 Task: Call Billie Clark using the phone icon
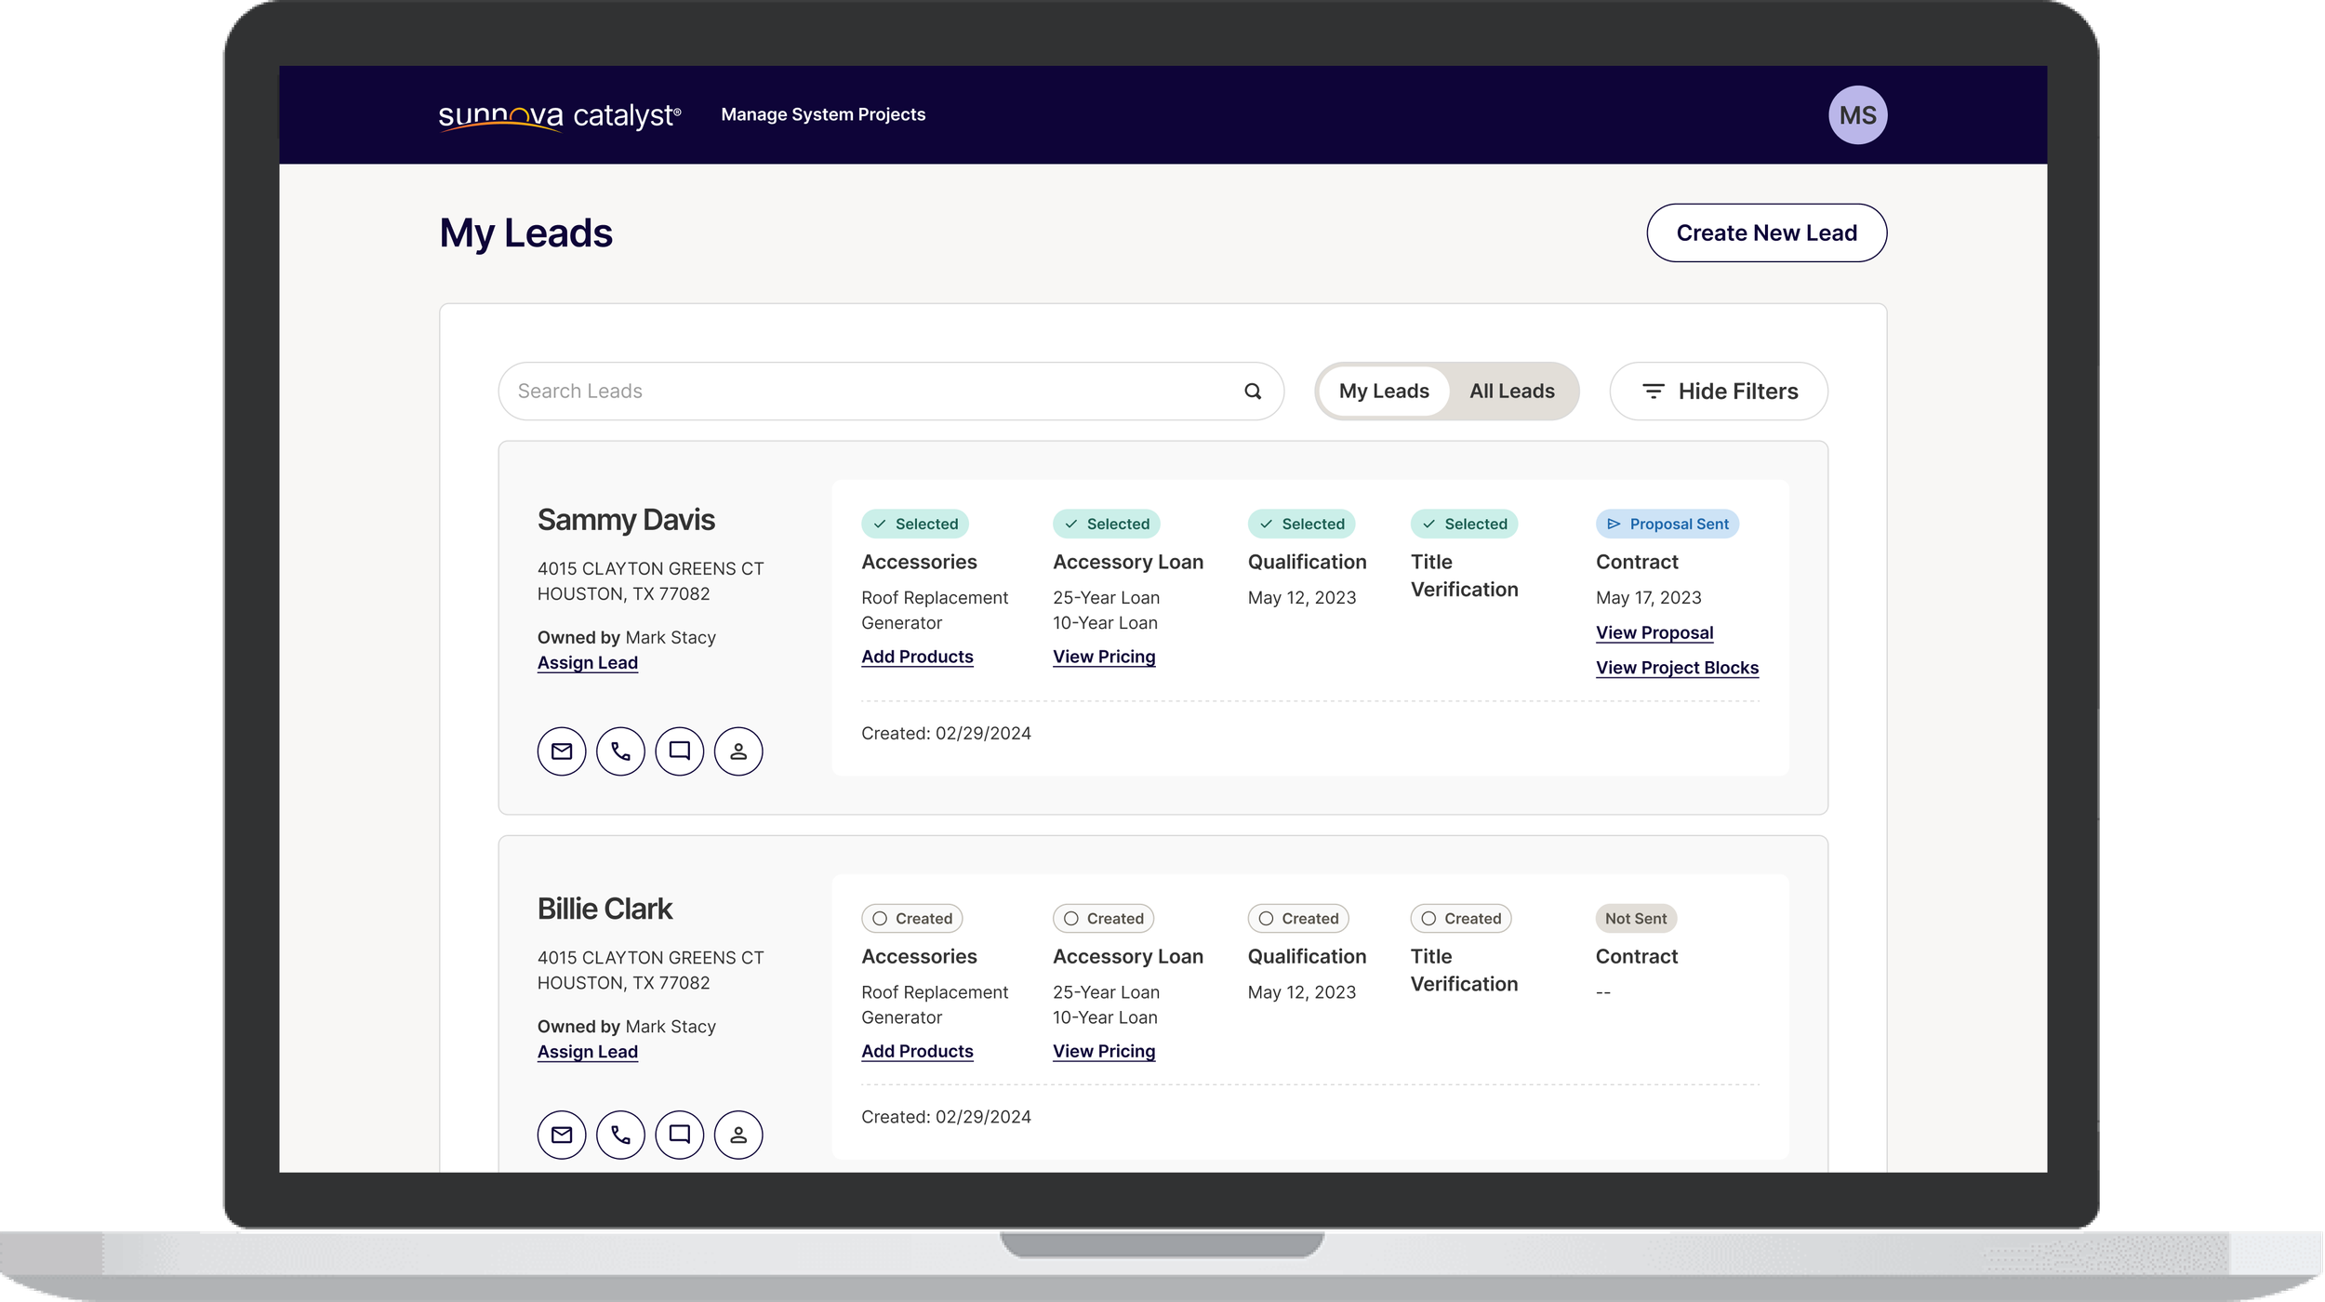tap(620, 1135)
